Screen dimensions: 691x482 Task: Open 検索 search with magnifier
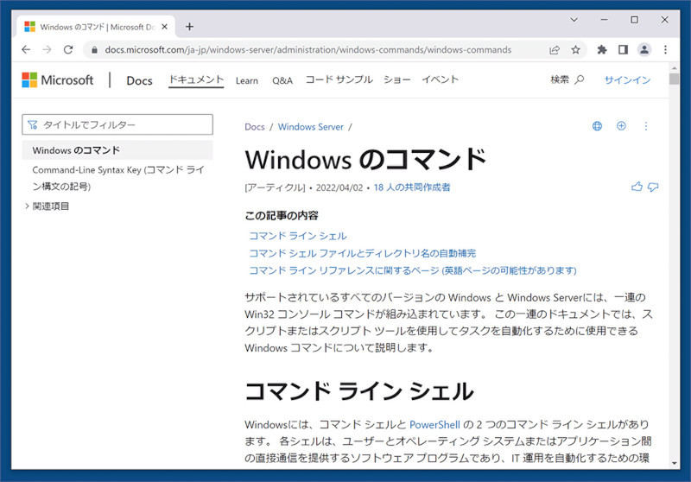click(x=567, y=79)
